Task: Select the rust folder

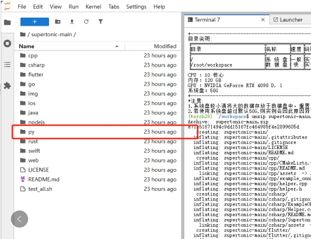Action: [x=97, y=141]
